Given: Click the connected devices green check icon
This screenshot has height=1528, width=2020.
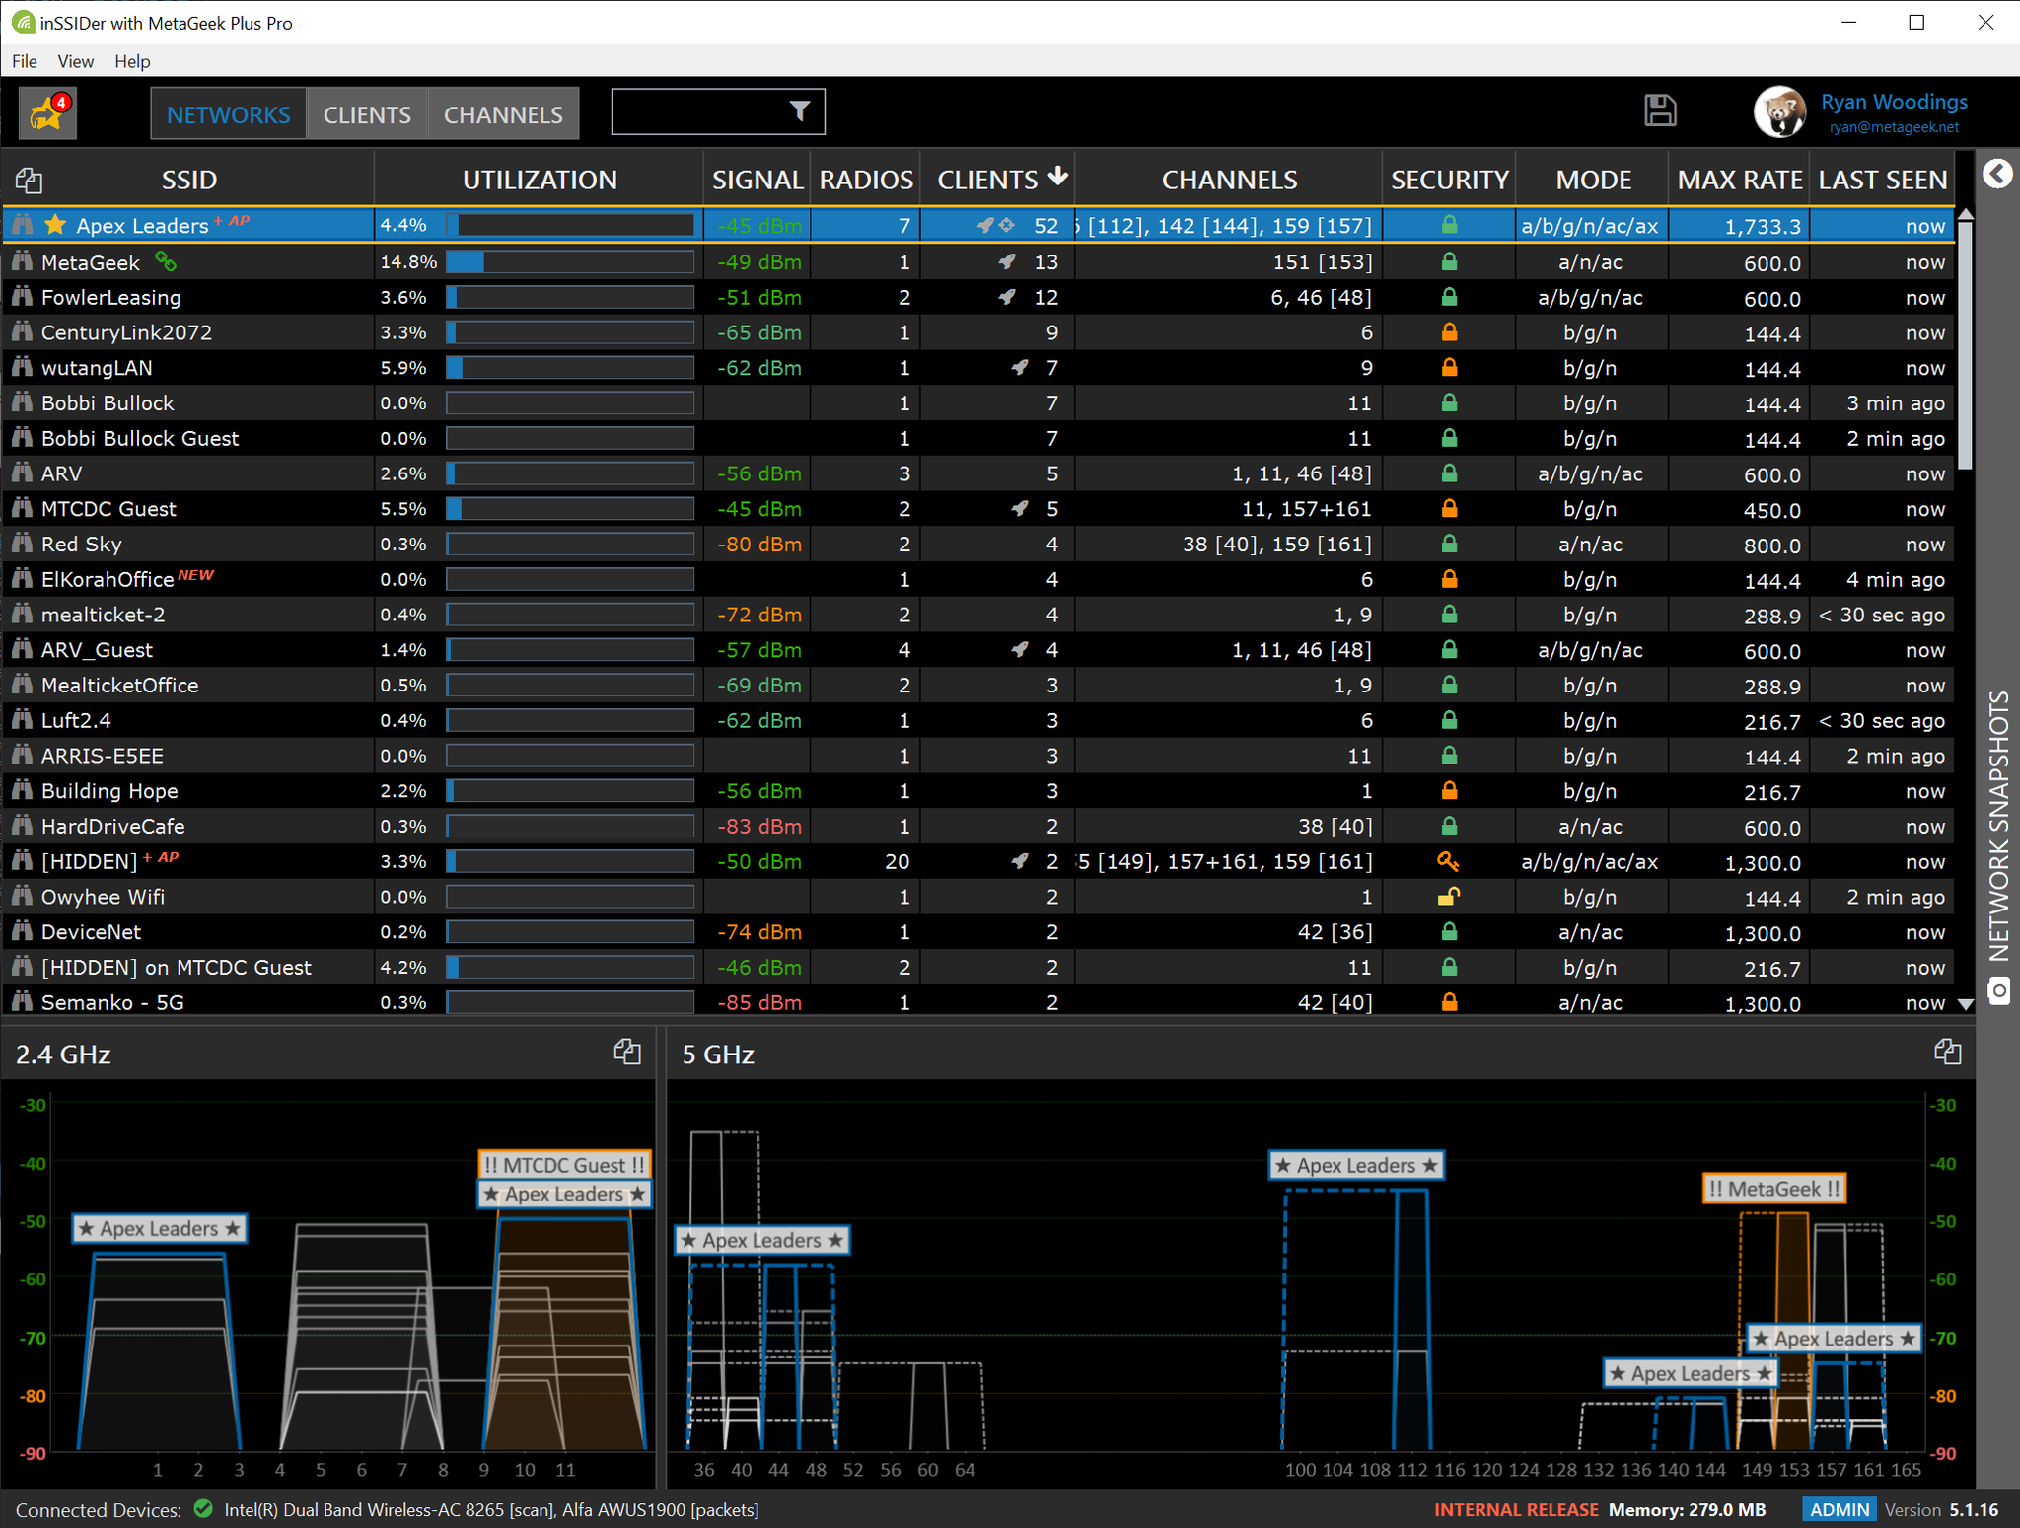Looking at the screenshot, I should [x=204, y=1508].
